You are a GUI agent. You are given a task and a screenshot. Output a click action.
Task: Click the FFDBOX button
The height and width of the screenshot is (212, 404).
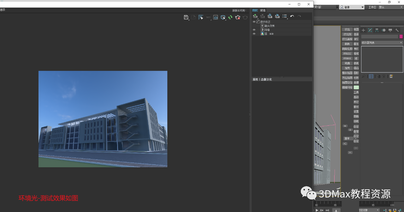coord(347,58)
